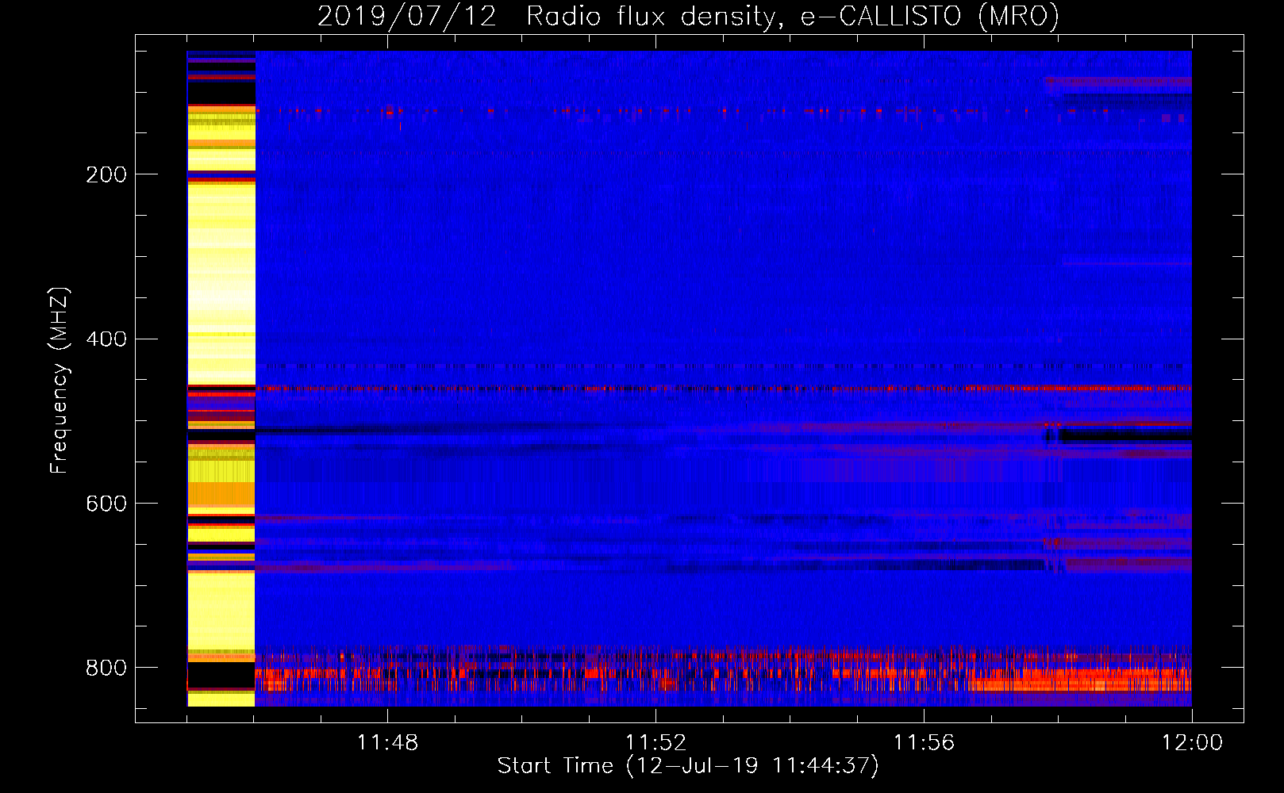The width and height of the screenshot is (1284, 793).
Task: Click the black interference band near 520 MHz
Action: point(1125,436)
